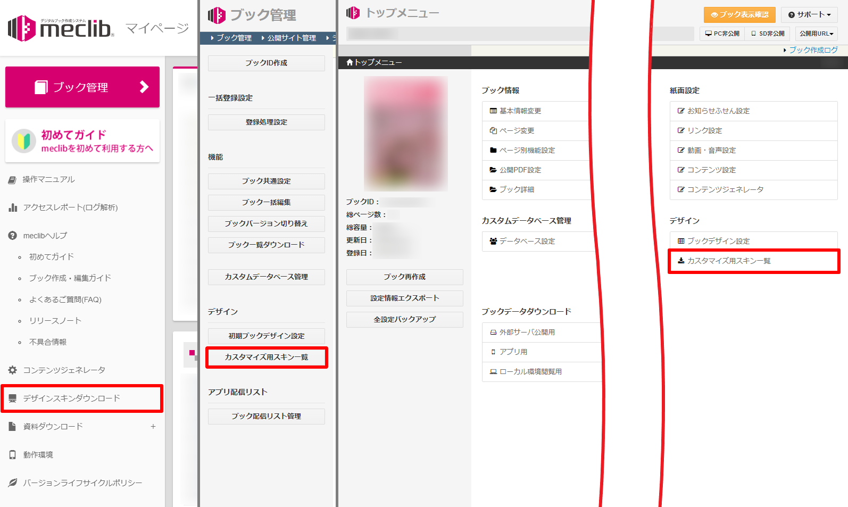Select ブック管理 in the blue navigation bar
848x507 pixels.
point(234,38)
